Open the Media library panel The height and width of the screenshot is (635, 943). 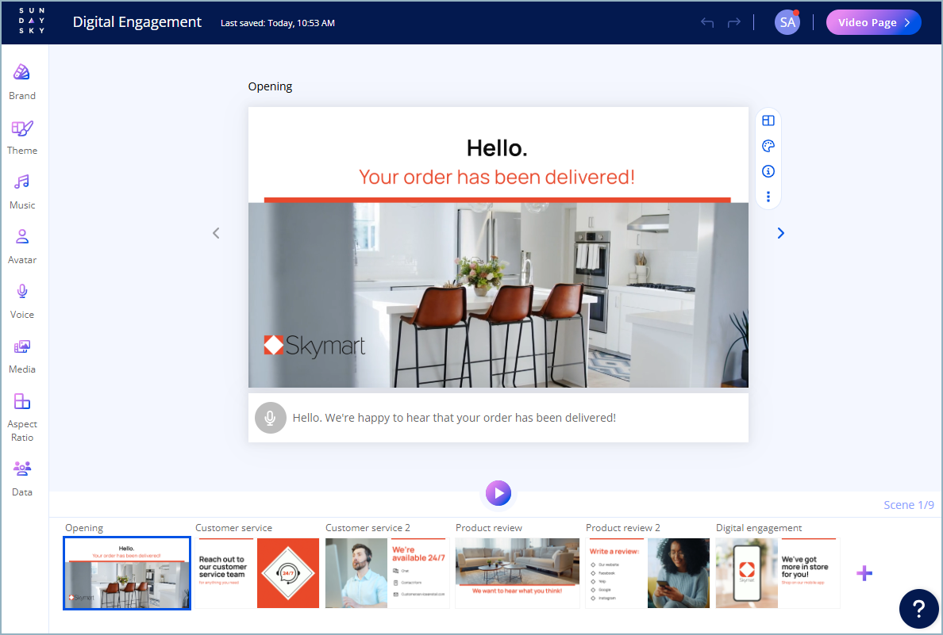point(22,356)
